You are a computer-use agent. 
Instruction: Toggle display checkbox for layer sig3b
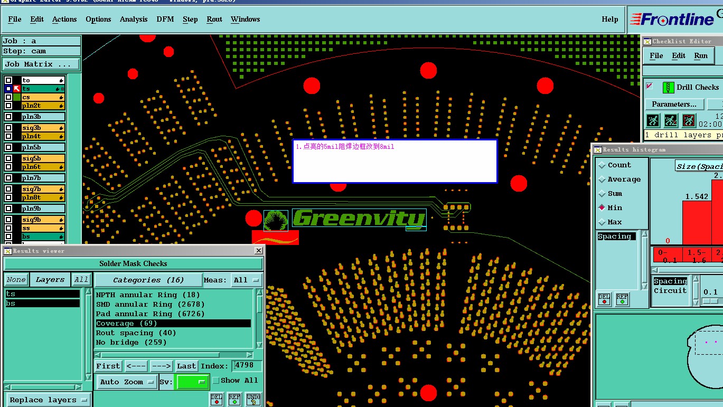coord(8,128)
